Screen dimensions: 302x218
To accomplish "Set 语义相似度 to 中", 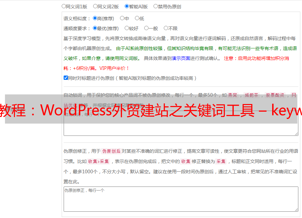I will tap(122, 18).
